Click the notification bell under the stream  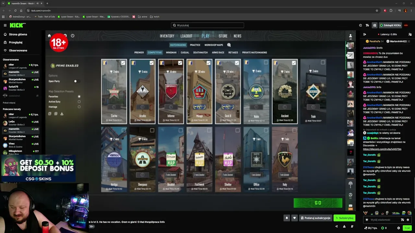pos(287,218)
